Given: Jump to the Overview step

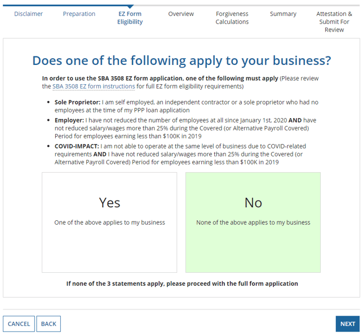Looking at the screenshot, I should tap(181, 14).
